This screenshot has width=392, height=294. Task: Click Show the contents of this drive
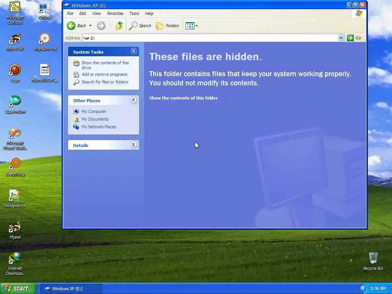[105, 65]
